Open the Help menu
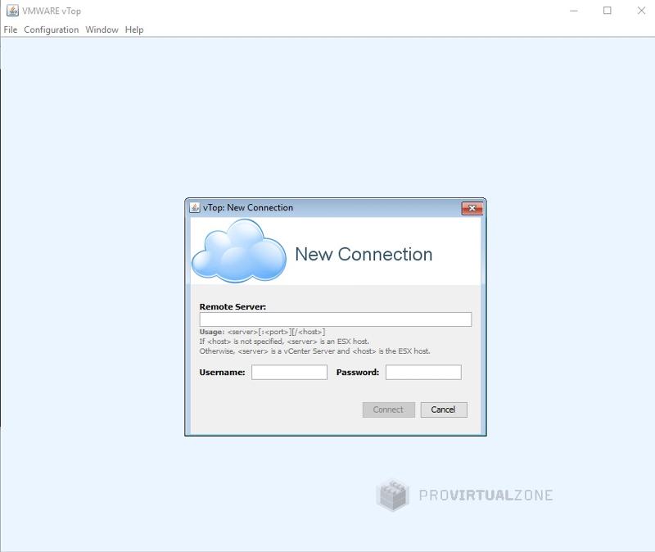 coord(134,29)
